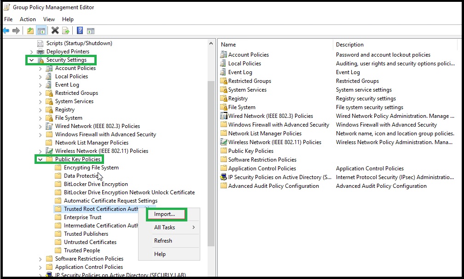The image size is (464, 279).
Task: Click the Export List toolbar icon
Action: click(x=66, y=31)
